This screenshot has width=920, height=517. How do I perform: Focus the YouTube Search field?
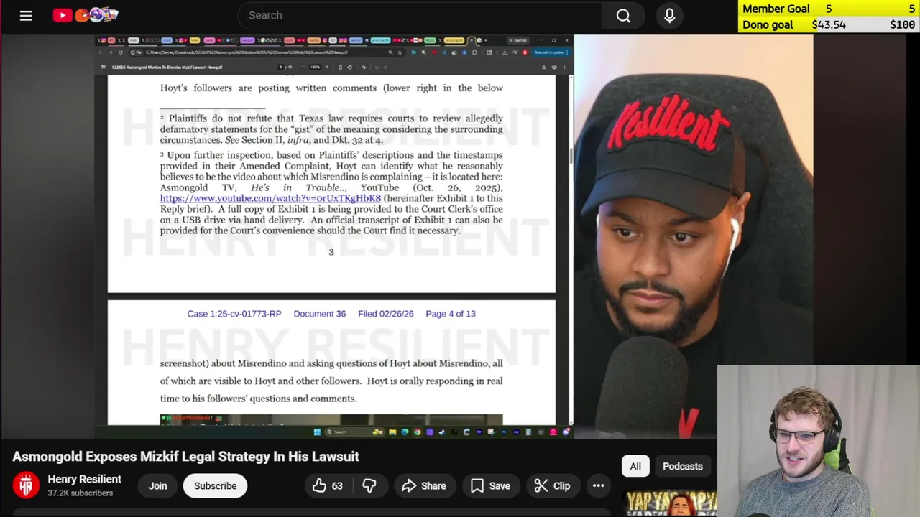[420, 15]
